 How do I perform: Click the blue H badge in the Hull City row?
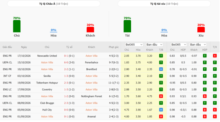coord(161,110)
